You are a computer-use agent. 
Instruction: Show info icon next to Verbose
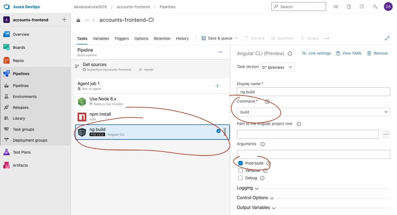point(265,171)
